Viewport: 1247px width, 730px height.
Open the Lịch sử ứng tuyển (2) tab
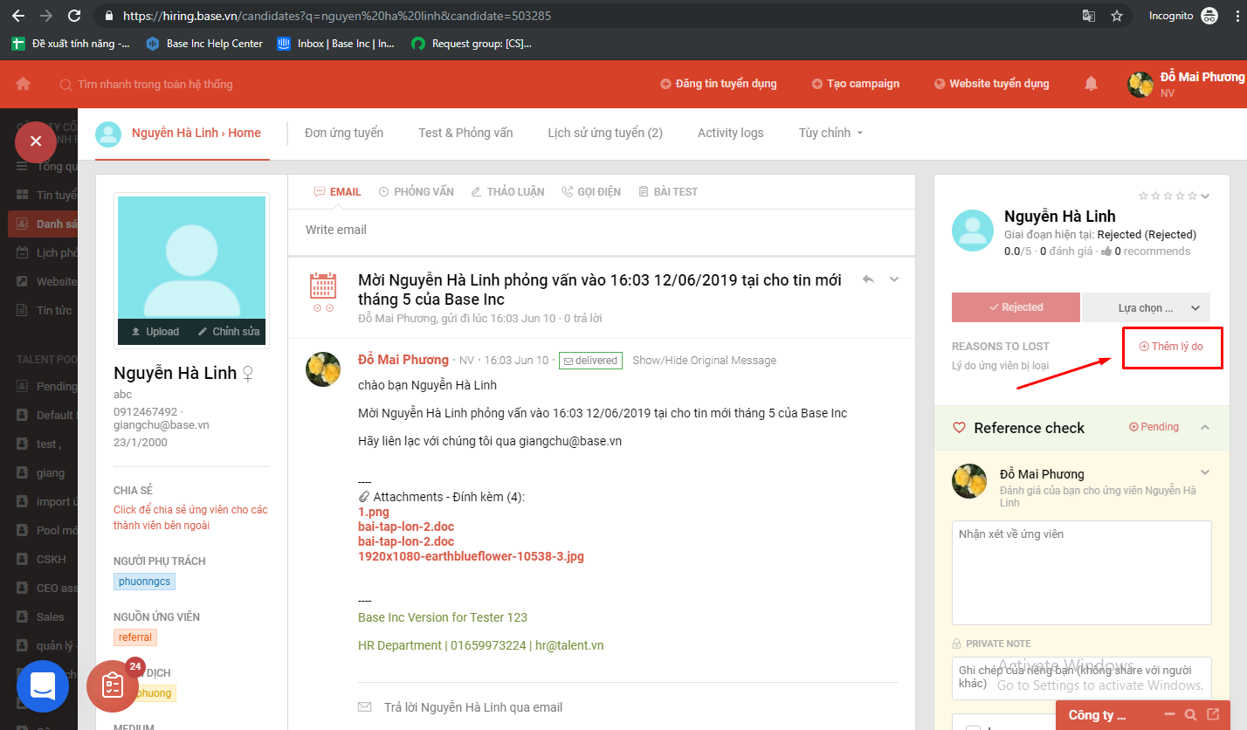(605, 133)
